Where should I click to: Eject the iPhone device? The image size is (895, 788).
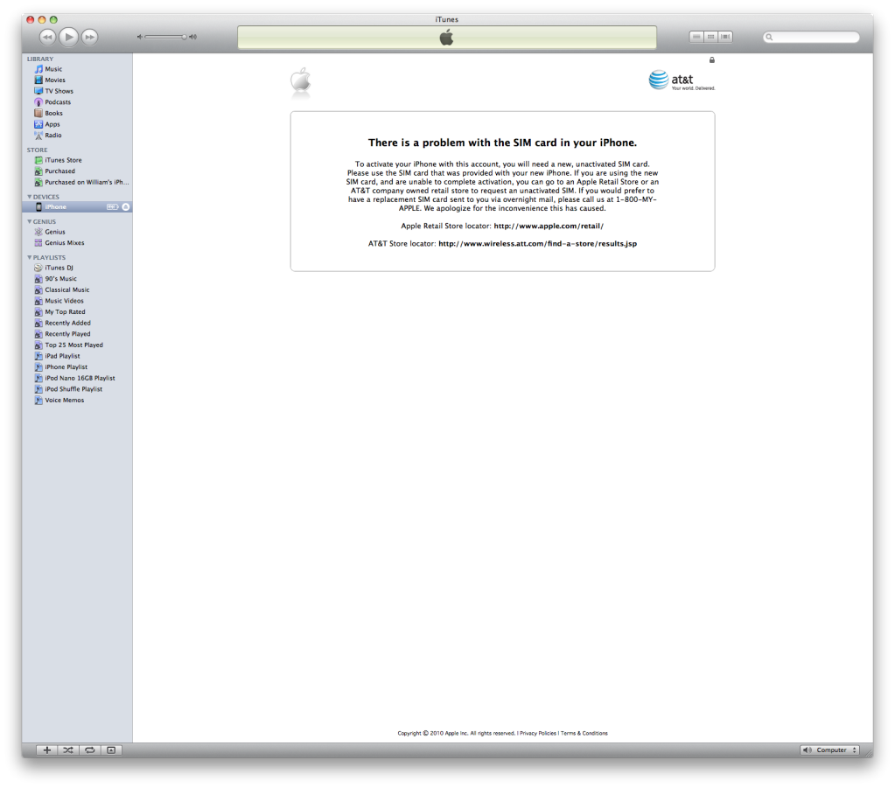click(126, 207)
